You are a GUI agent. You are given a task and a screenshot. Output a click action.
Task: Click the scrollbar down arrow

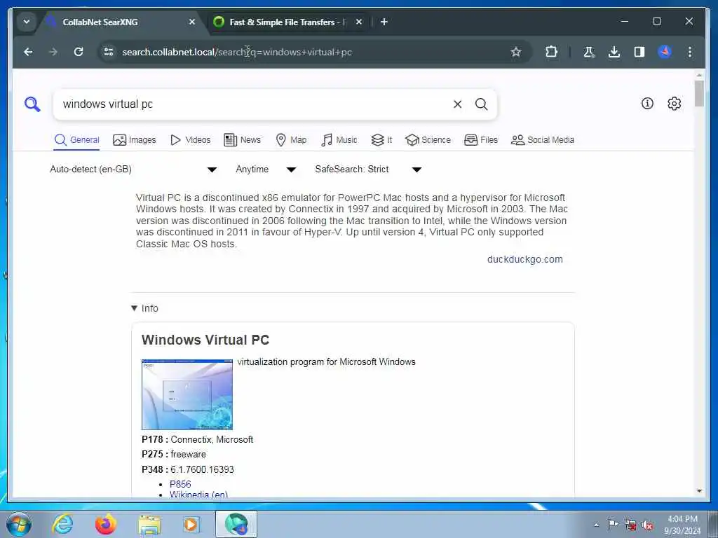tap(699, 491)
